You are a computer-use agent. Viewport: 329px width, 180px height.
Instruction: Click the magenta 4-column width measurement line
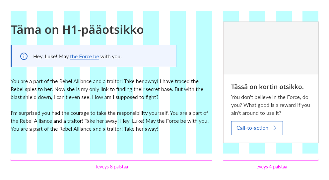pos(271,160)
